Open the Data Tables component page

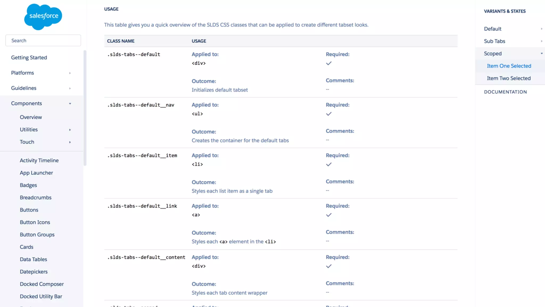(x=33, y=259)
